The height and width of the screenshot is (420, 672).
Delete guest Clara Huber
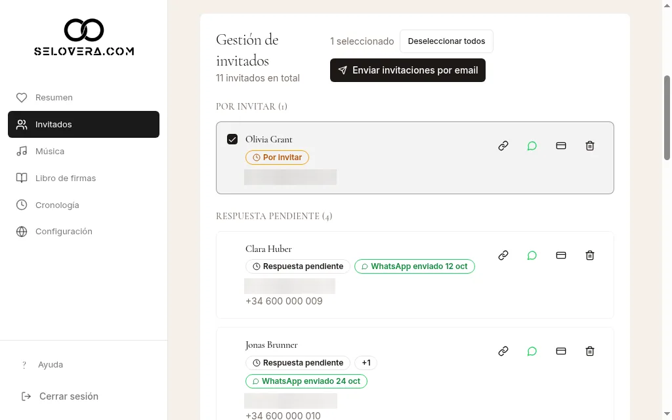click(x=590, y=255)
